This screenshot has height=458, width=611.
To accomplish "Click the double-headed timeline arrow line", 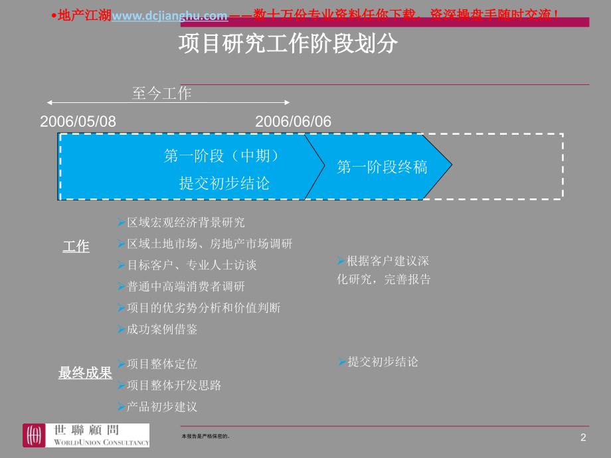I will tap(168, 103).
